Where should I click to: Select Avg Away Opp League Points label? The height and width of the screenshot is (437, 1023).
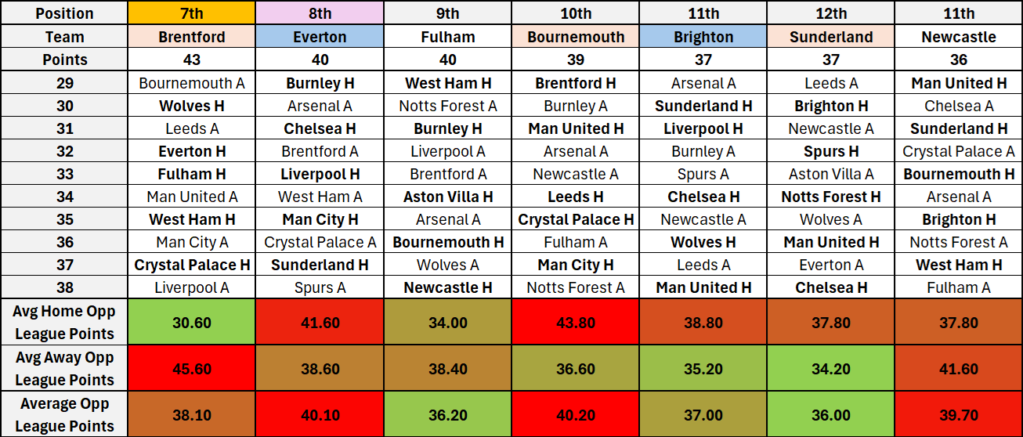[x=64, y=368]
